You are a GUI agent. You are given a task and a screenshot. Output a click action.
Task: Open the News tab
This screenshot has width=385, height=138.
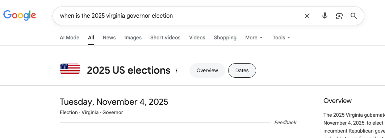pos(109,38)
